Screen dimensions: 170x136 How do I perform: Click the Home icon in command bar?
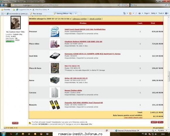pyautogui.click(x=124, y=13)
